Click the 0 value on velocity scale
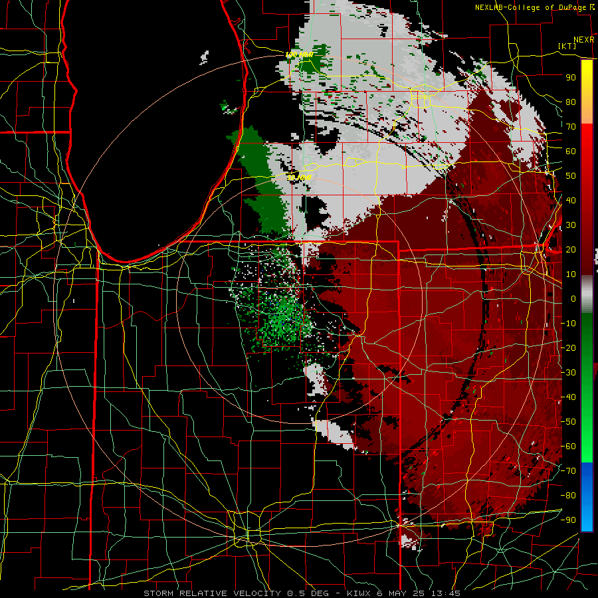Screen dimensions: 598x598 click(573, 299)
